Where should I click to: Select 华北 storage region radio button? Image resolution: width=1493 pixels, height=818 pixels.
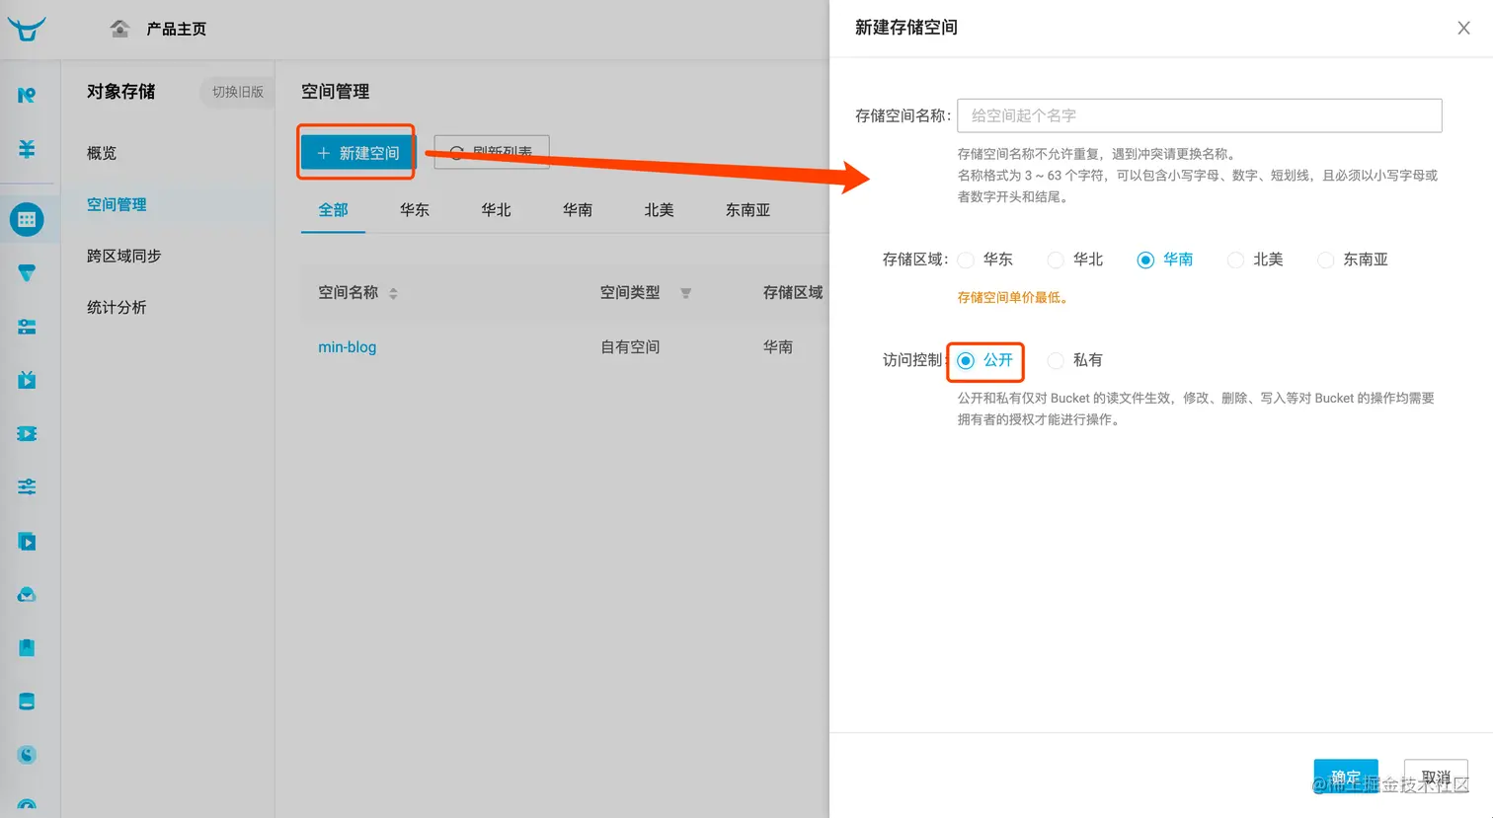coord(1056,260)
